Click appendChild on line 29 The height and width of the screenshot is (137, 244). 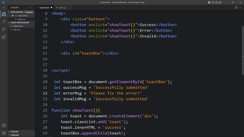point(94,133)
